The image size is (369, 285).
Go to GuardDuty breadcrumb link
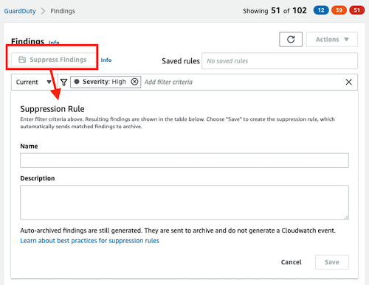(20, 11)
